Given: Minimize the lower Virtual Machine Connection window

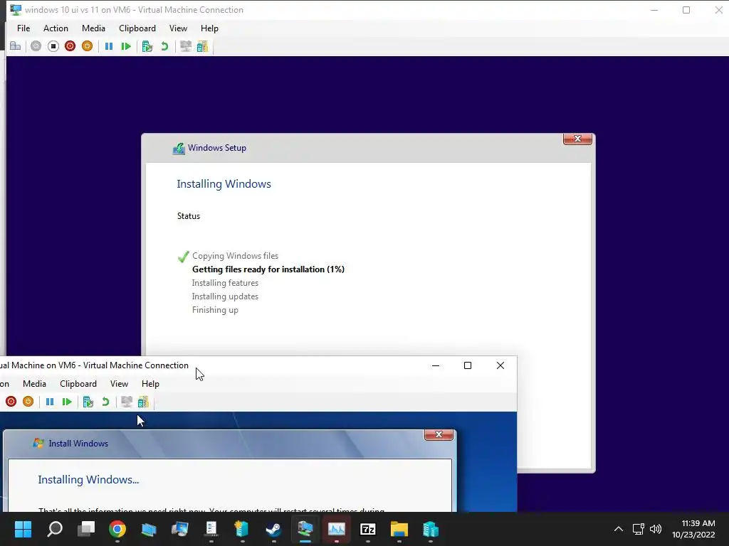Looking at the screenshot, I should pos(436,365).
